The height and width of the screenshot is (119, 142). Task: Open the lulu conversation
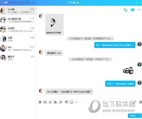[x=18, y=48]
